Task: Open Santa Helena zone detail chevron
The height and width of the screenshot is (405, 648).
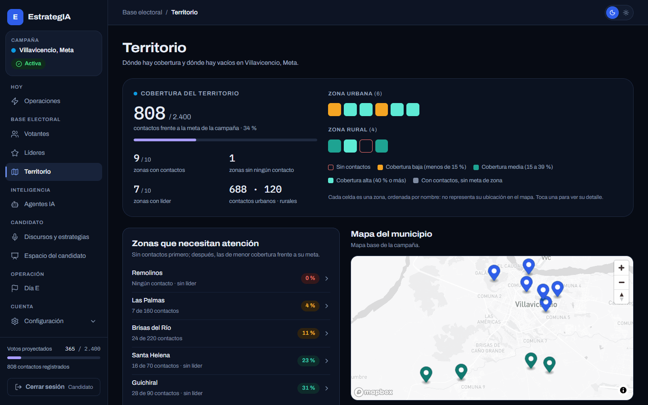Action: pyautogui.click(x=327, y=361)
